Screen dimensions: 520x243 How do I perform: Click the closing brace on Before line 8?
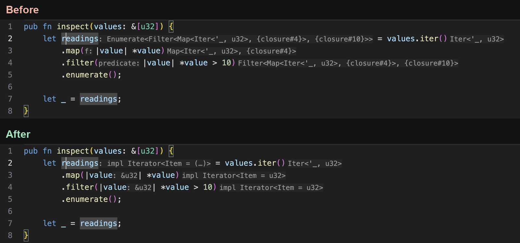26,111
